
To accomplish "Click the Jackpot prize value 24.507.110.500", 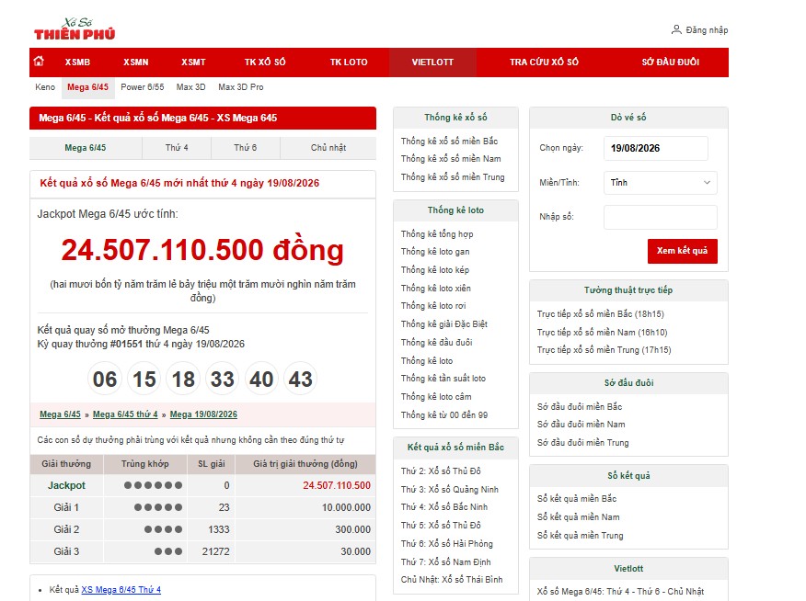I will point(337,485).
